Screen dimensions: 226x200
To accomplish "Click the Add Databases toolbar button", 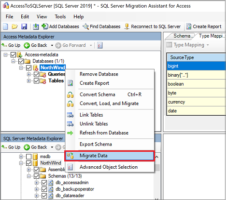I will pos(60,27).
